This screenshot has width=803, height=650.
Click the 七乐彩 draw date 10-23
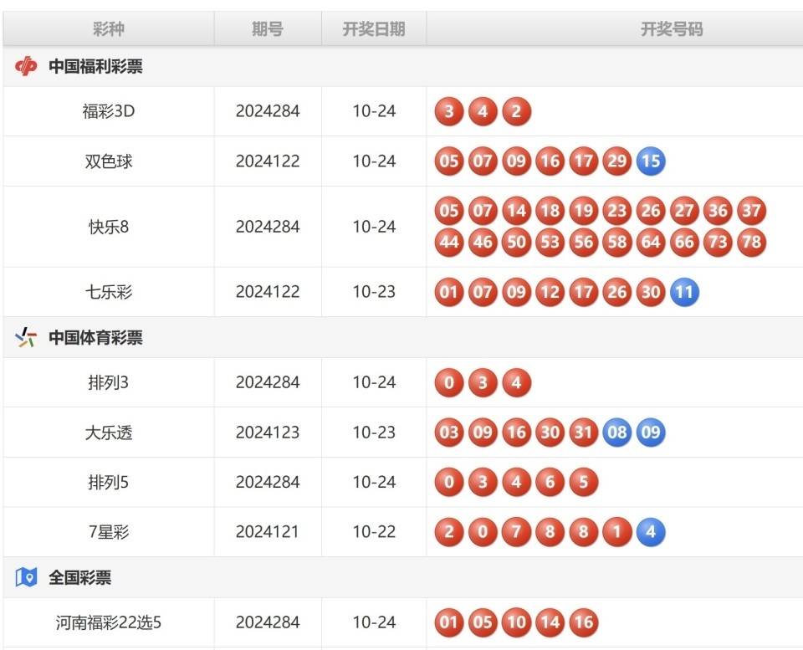pos(374,292)
